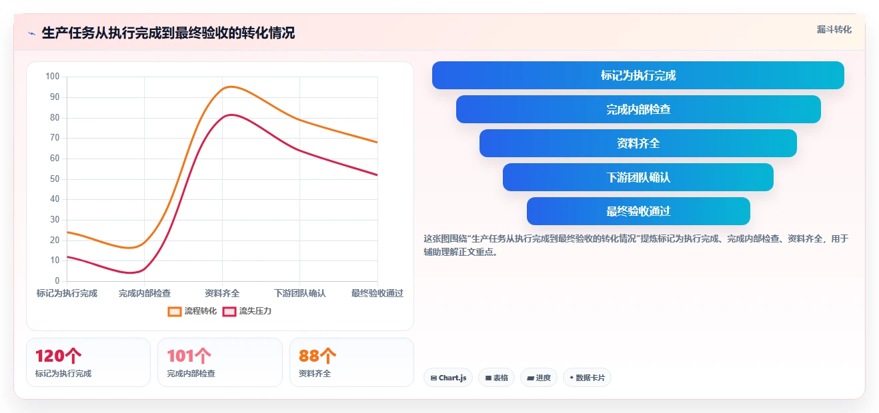
Task: Click the x-axis label 下游团队确认
Action: [x=300, y=293]
